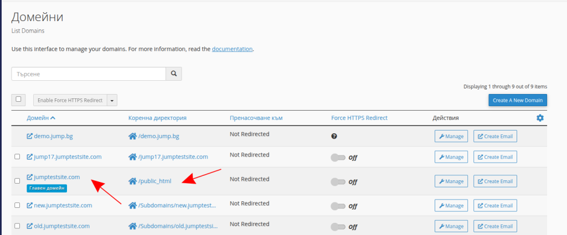Click Create A New Domain button
The height and width of the screenshot is (235, 567).
point(518,100)
